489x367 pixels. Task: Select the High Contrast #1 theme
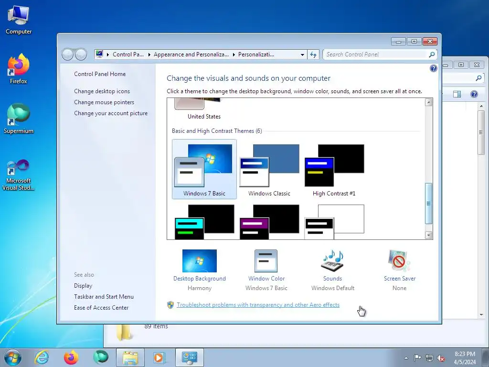[x=334, y=169]
